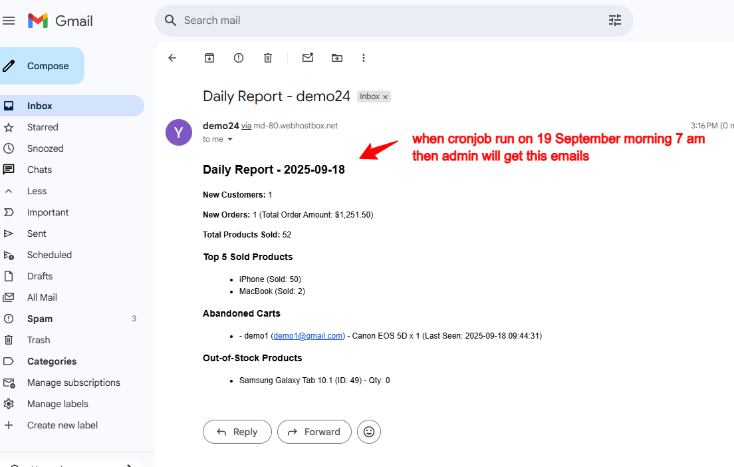Click the Reply button
Image resolution: width=734 pixels, height=467 pixels.
coord(237,432)
